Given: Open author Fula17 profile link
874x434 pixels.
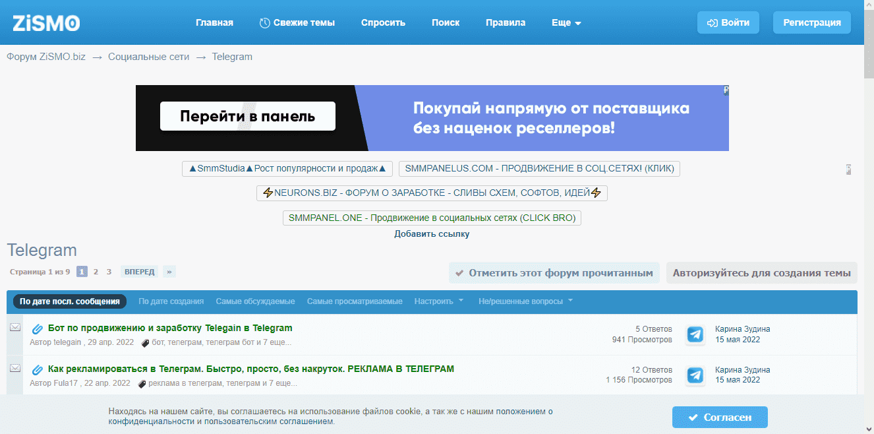Looking at the screenshot, I should 66,383.
